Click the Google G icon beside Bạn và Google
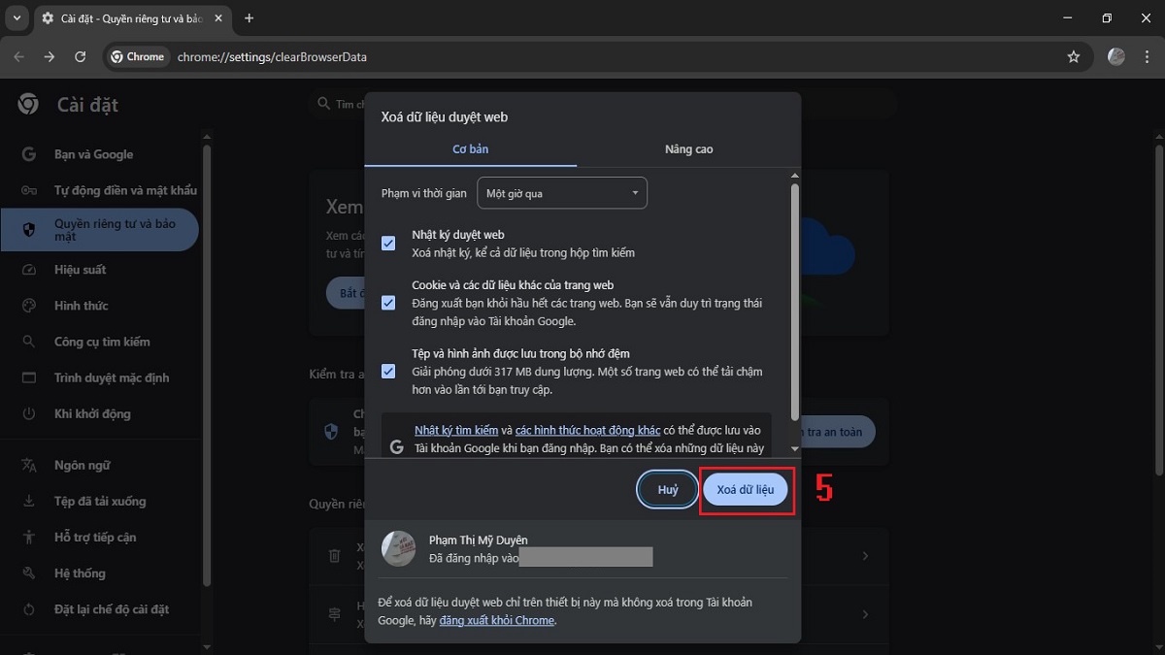This screenshot has height=655, width=1165. (x=29, y=154)
